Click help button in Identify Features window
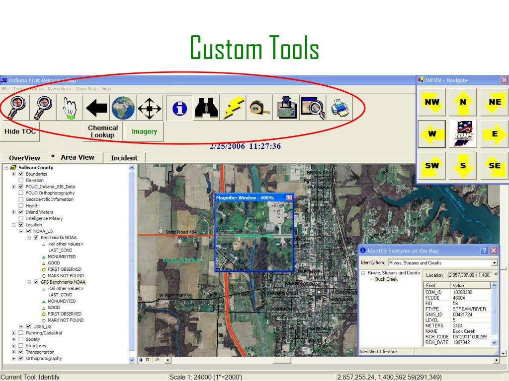This screenshot has width=509, height=381. pyautogui.click(x=484, y=250)
